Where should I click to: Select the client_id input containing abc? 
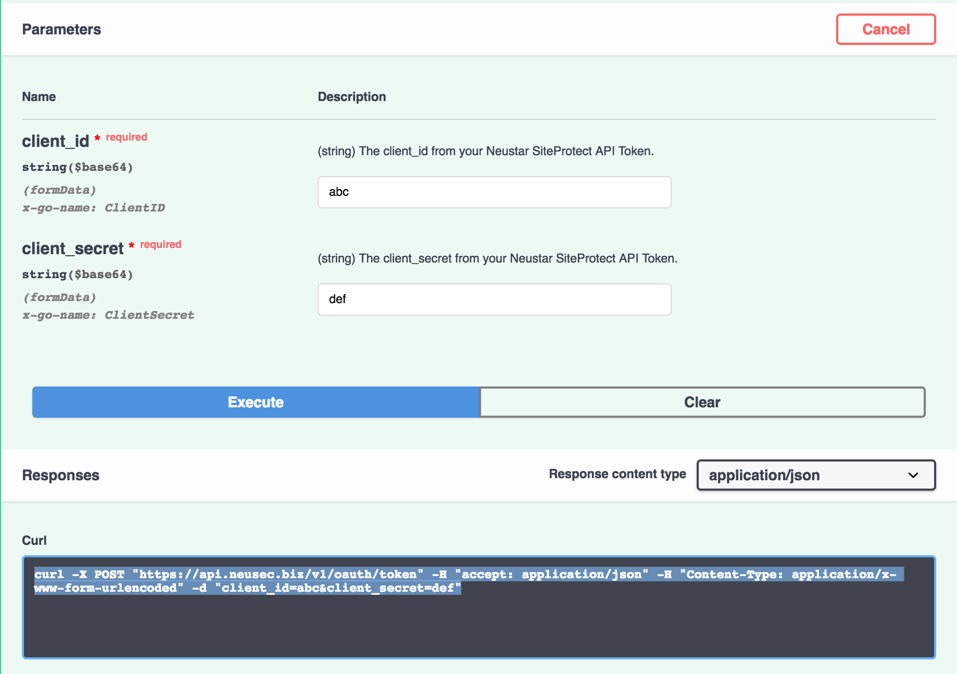tap(494, 192)
